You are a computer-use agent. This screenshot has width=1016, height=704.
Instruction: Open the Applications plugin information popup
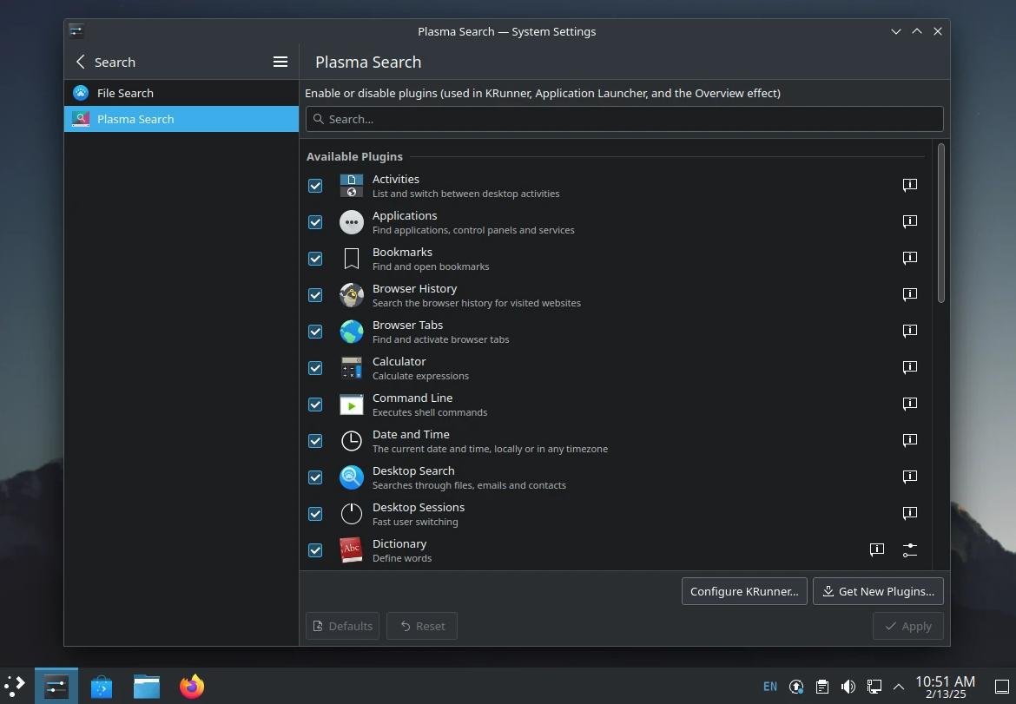pyautogui.click(x=909, y=221)
